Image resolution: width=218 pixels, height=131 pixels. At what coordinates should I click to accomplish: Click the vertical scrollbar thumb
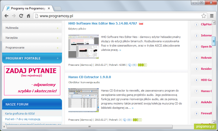(x=214, y=41)
